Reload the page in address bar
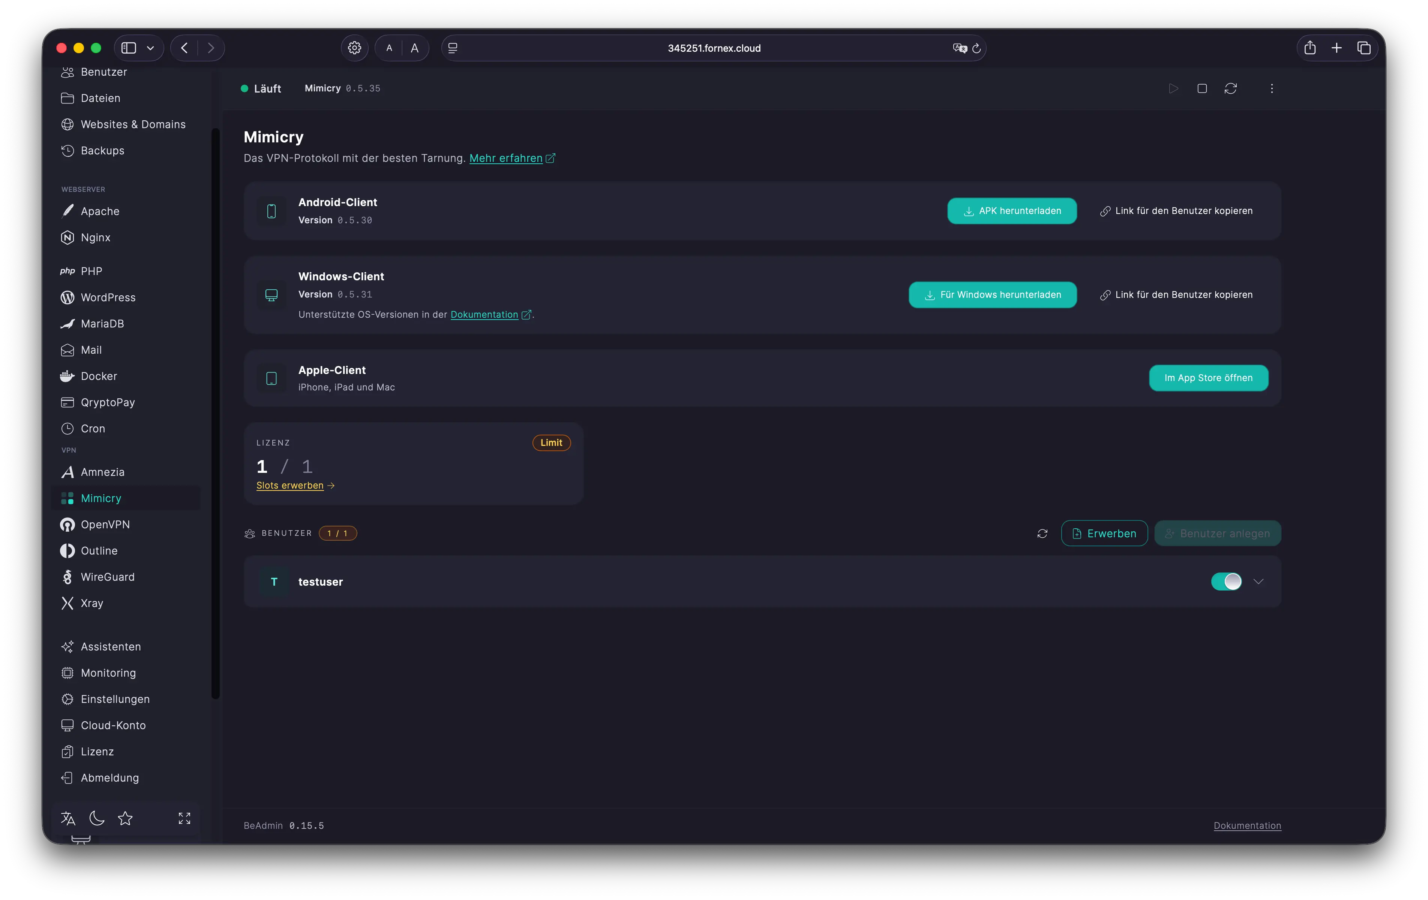The width and height of the screenshot is (1428, 900). 977,48
